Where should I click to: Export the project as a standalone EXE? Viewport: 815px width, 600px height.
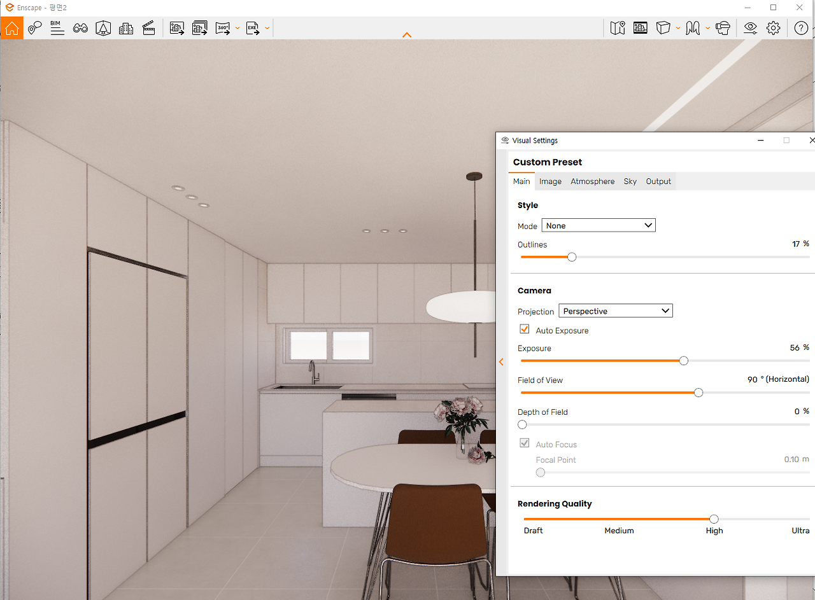(252, 28)
